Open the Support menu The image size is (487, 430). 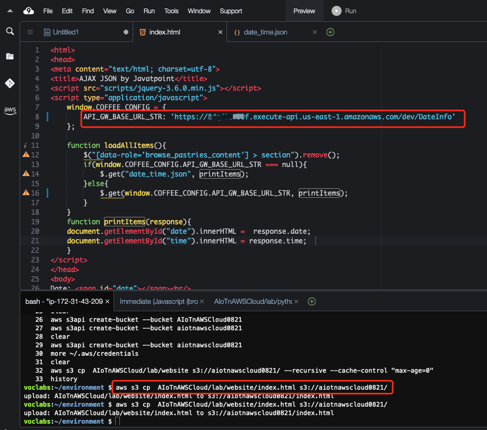coord(231,11)
